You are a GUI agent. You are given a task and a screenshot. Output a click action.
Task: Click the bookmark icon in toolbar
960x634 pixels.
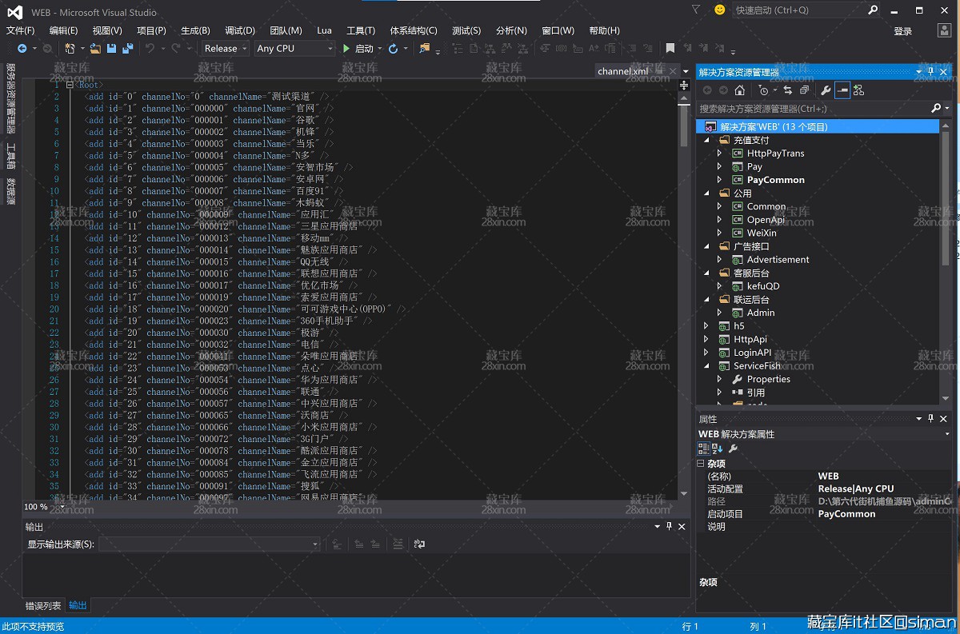click(670, 49)
